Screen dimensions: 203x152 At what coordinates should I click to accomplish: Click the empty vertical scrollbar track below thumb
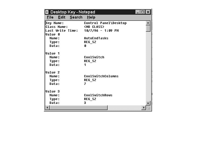pyautogui.click(x=148, y=66)
